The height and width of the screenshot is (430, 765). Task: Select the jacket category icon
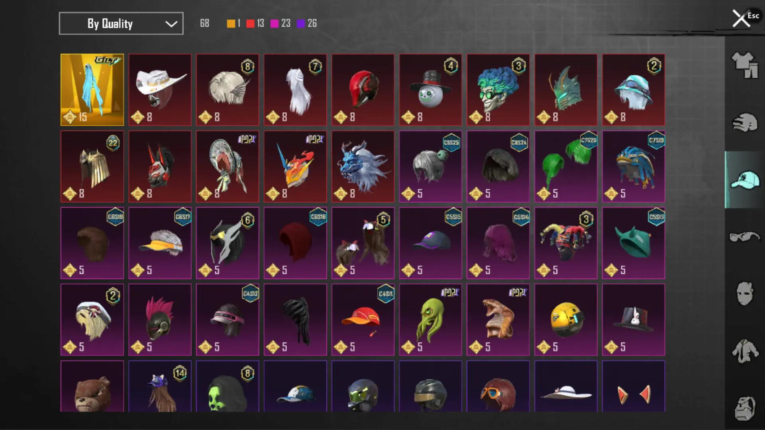coord(745,351)
